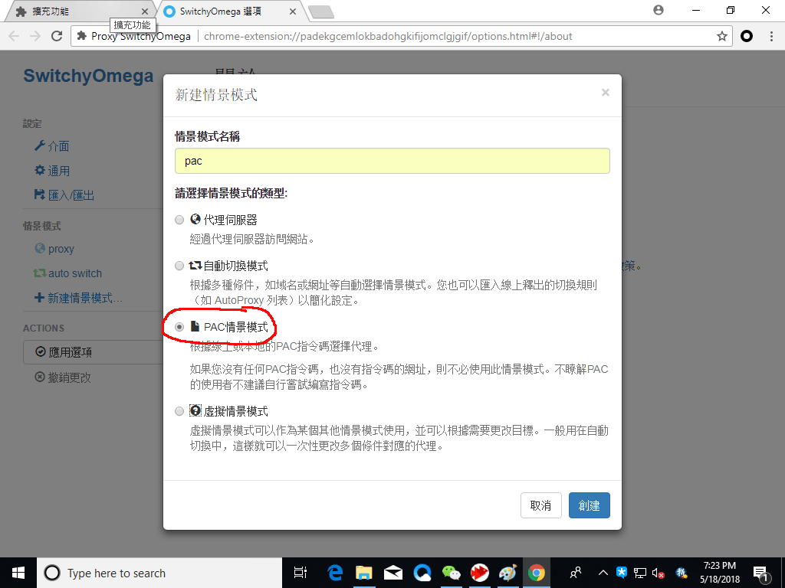
Task: Select the proxy profile in sidebar
Action: click(x=54, y=249)
